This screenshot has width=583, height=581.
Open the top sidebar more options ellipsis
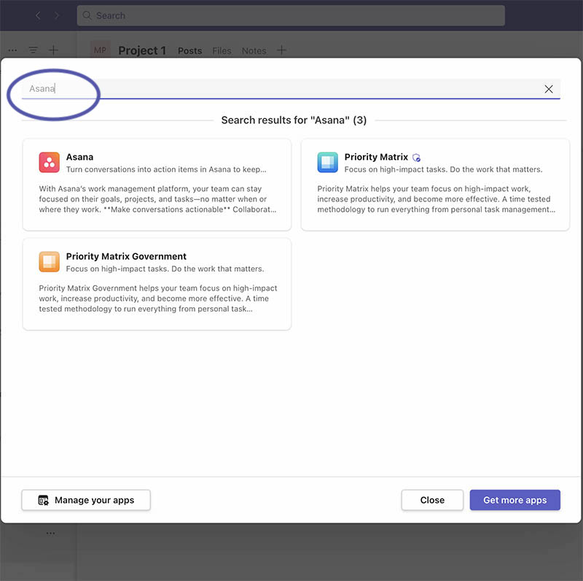coord(12,50)
